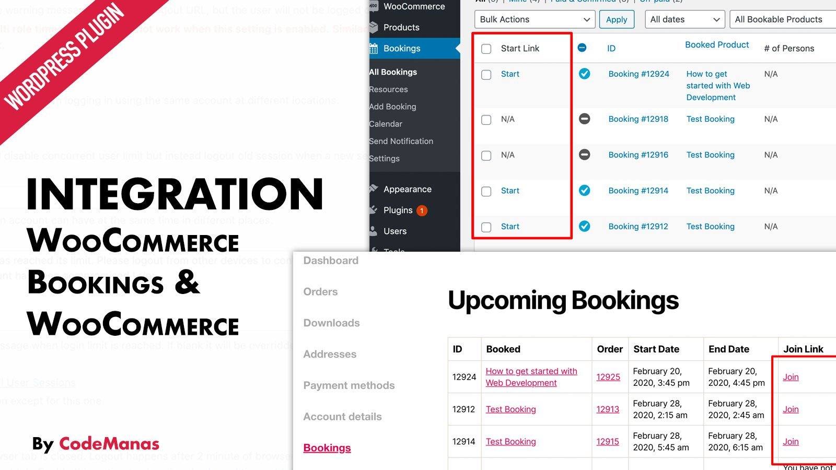Click cancelled status icon for Booking #12916

585,155
